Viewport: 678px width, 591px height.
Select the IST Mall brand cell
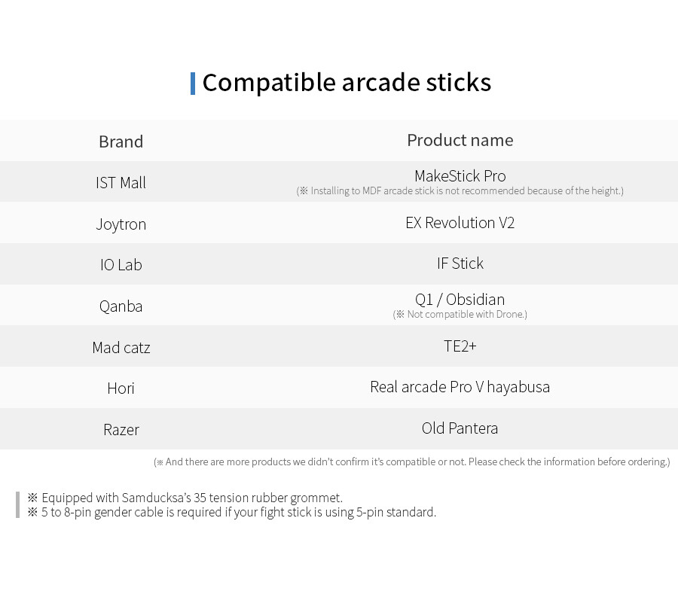click(121, 182)
